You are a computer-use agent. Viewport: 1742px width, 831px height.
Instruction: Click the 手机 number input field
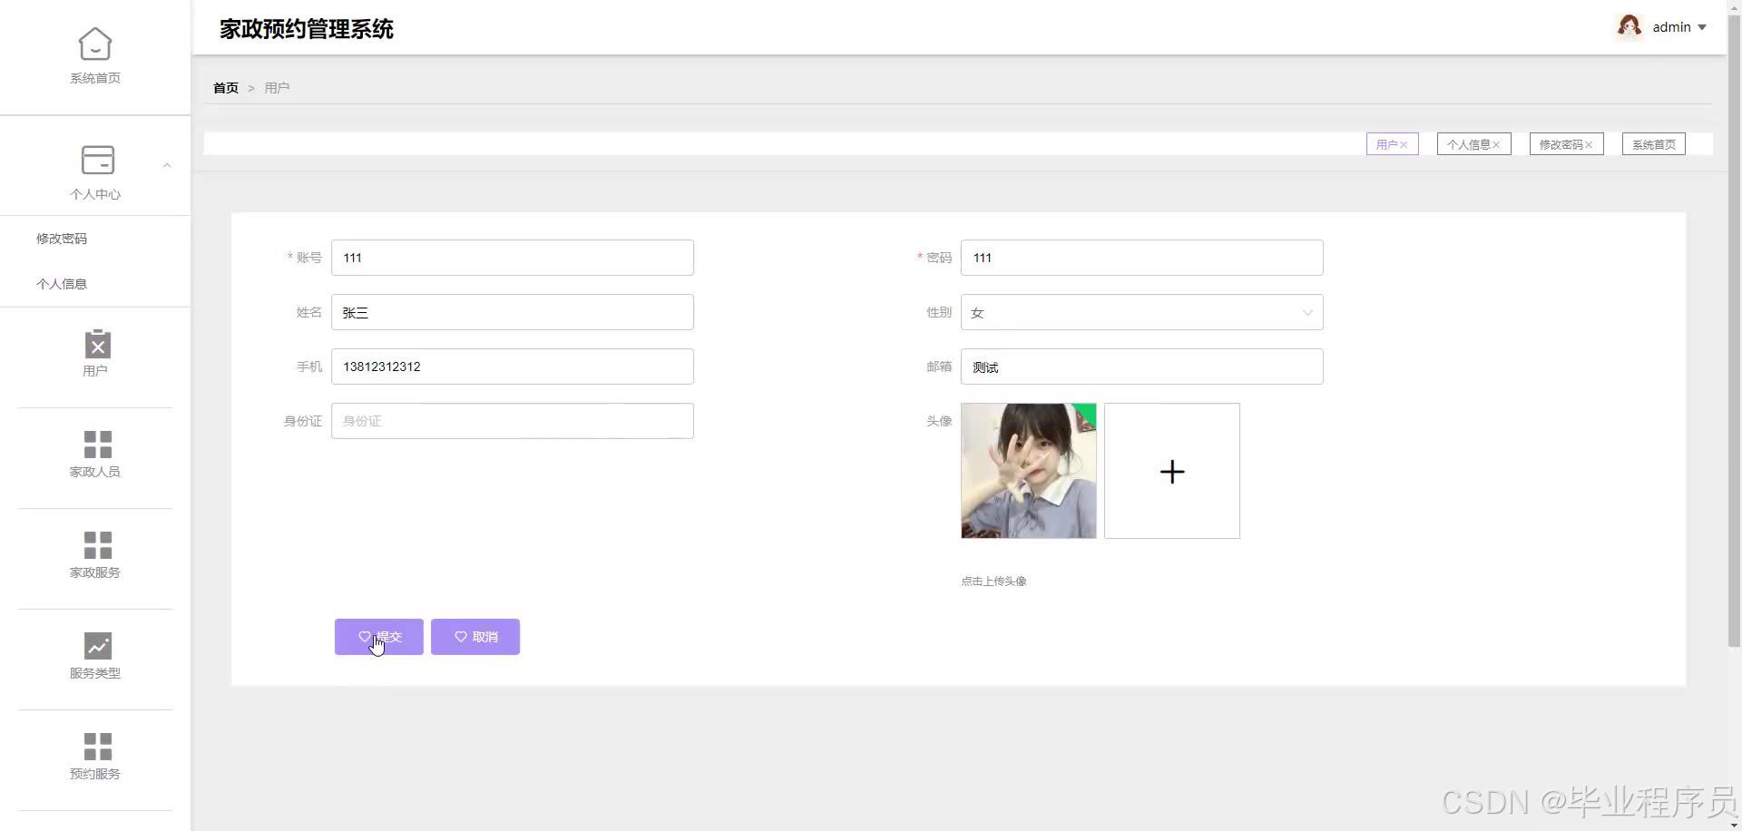tap(513, 367)
